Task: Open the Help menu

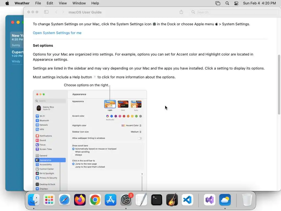Action: (95, 3)
